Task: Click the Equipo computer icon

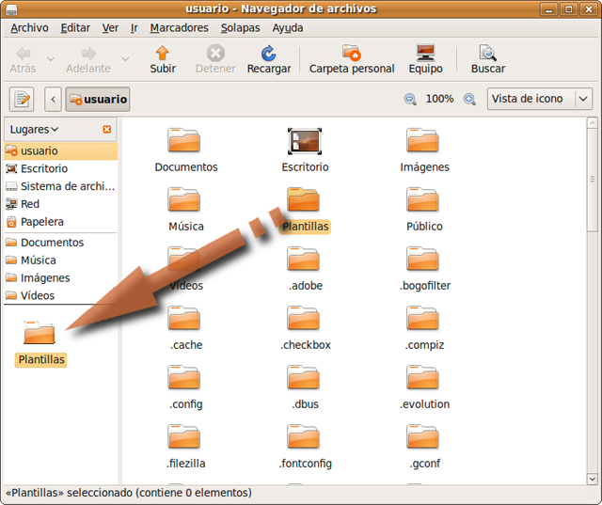Action: click(425, 54)
